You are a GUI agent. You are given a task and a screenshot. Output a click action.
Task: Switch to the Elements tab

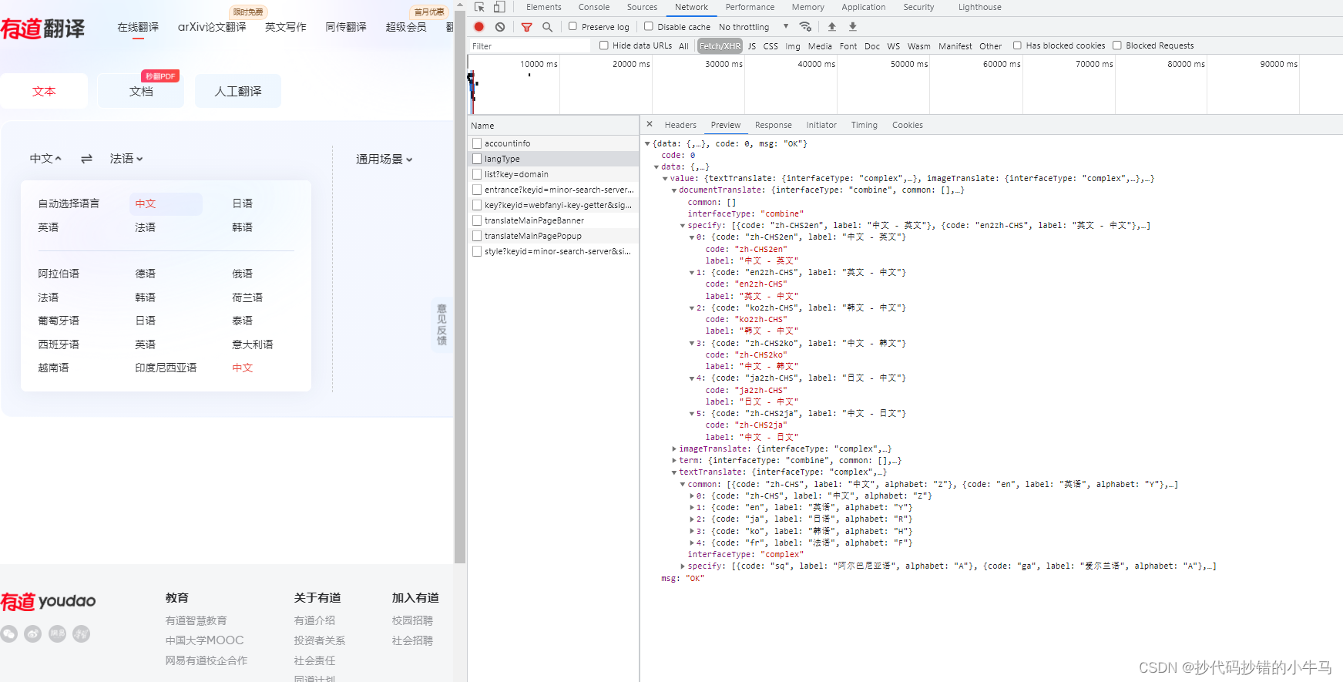544,7
